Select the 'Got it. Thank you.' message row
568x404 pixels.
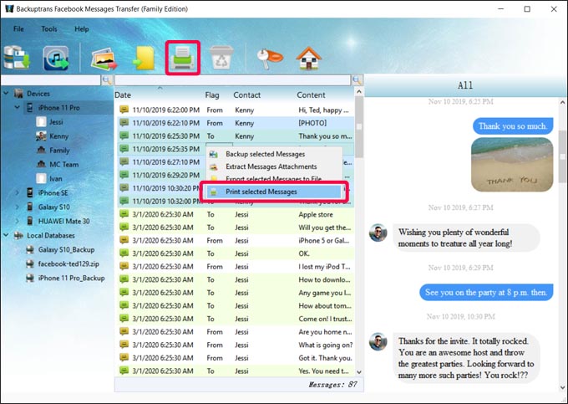(x=236, y=358)
